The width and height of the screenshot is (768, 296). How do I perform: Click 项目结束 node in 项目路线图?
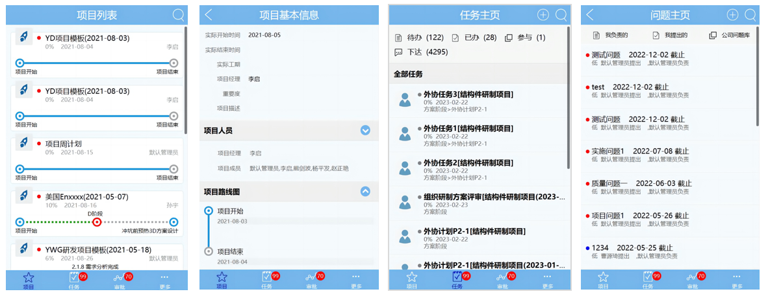[x=209, y=251]
